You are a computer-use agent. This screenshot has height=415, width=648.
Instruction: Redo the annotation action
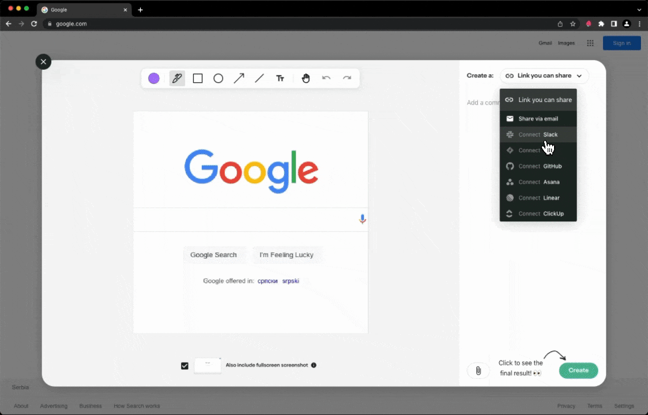pos(347,78)
